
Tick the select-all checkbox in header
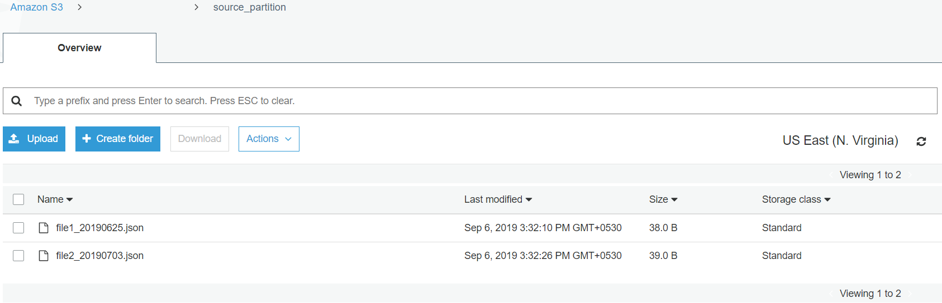(18, 199)
